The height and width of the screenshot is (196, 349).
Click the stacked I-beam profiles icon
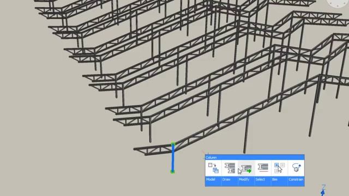(230, 168)
